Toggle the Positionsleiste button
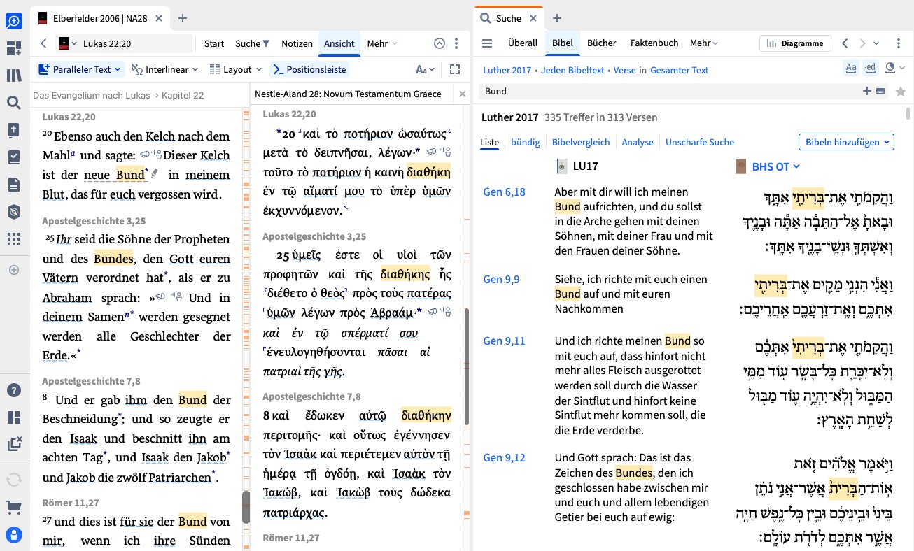This screenshot has height=551, width=914. 310,69
